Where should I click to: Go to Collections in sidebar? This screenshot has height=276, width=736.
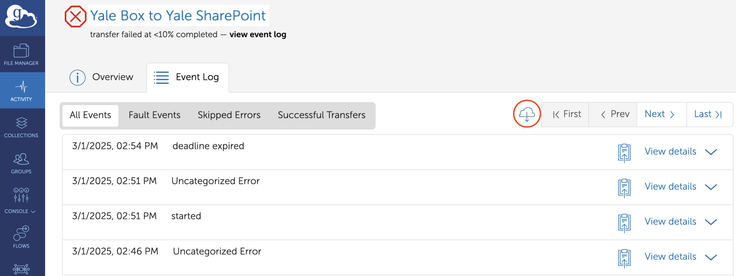21,127
